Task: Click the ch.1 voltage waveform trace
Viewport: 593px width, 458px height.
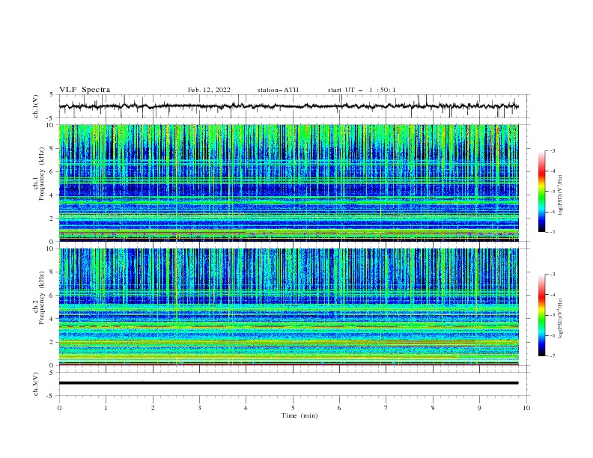Action: [288, 106]
